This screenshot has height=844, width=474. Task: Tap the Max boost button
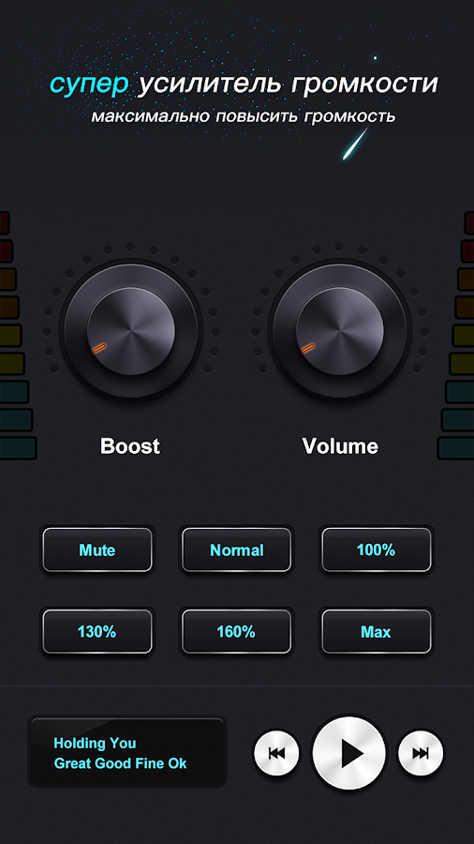click(377, 631)
